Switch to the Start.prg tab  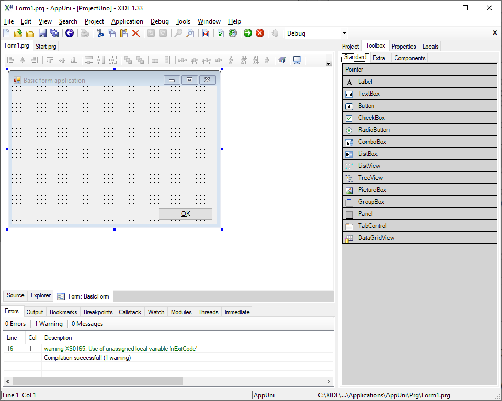(x=46, y=47)
